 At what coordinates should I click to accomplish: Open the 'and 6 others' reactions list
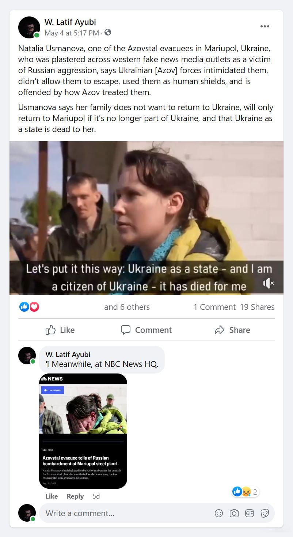pos(127,307)
